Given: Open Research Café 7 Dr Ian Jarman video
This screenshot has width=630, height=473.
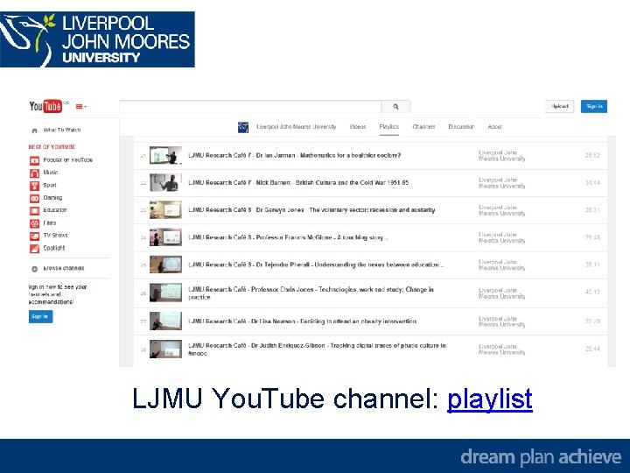Looking at the screenshot, I should click(x=295, y=155).
